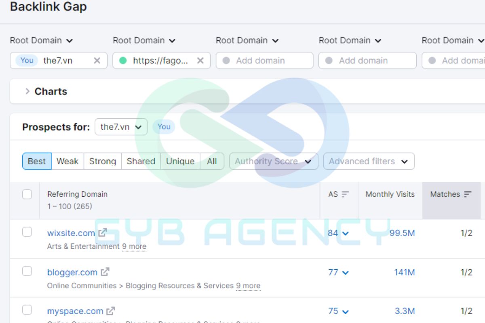Sort by AS column icon
The height and width of the screenshot is (323, 485).
(345, 194)
